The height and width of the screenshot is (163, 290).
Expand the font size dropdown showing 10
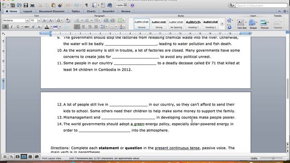(39, 20)
